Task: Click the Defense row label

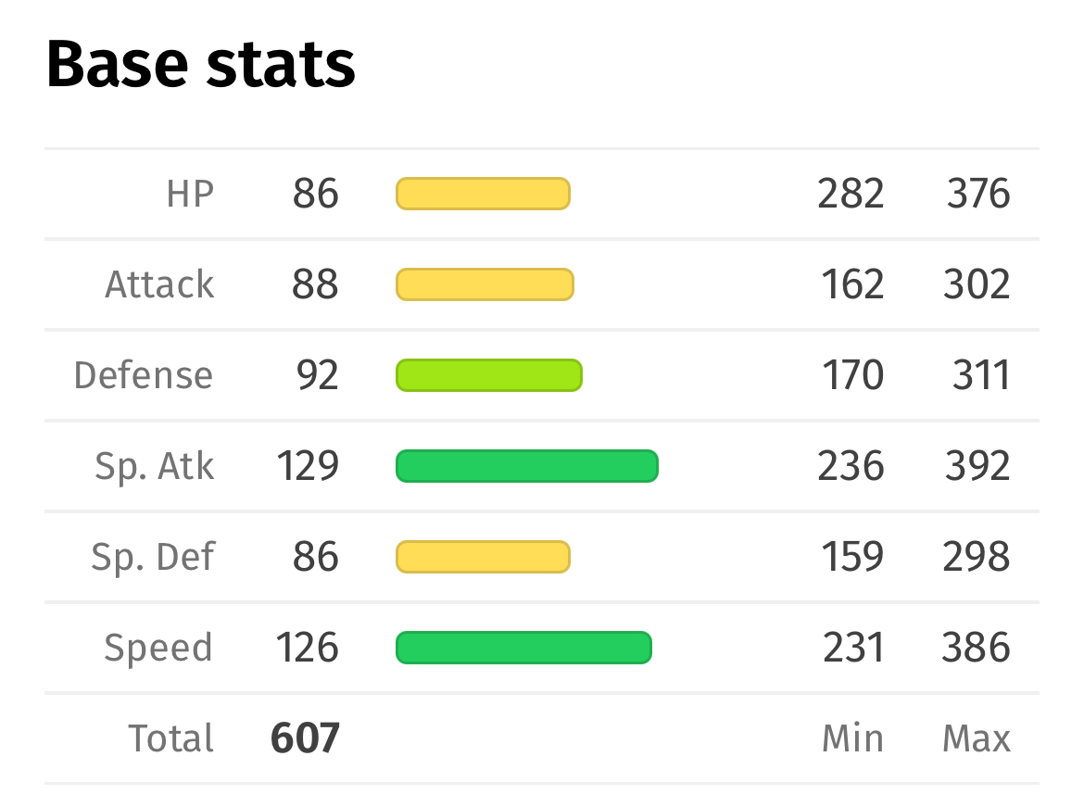Action: [x=144, y=375]
